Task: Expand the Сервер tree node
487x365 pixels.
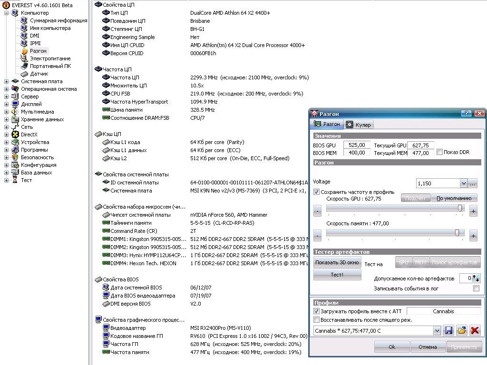Action: pos(6,96)
